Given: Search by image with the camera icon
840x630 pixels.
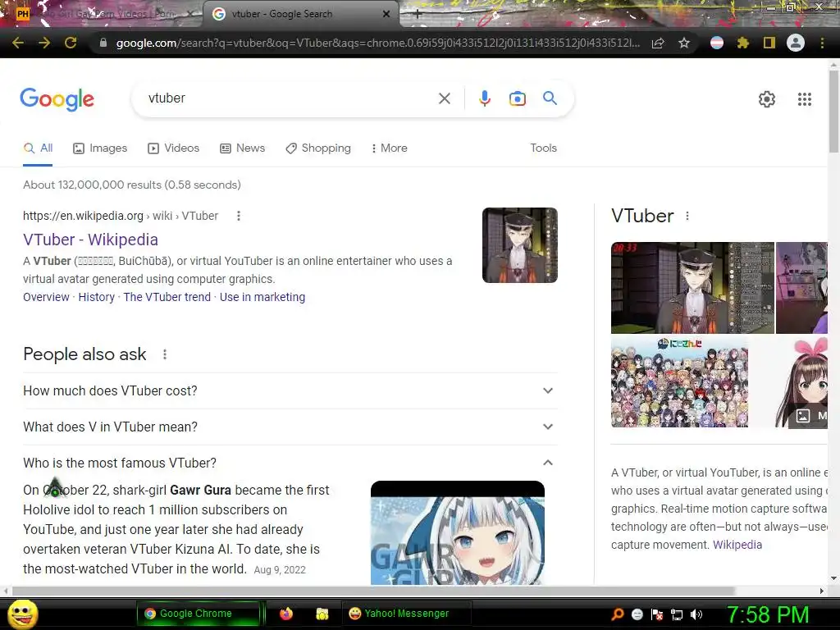Looking at the screenshot, I should click(518, 98).
